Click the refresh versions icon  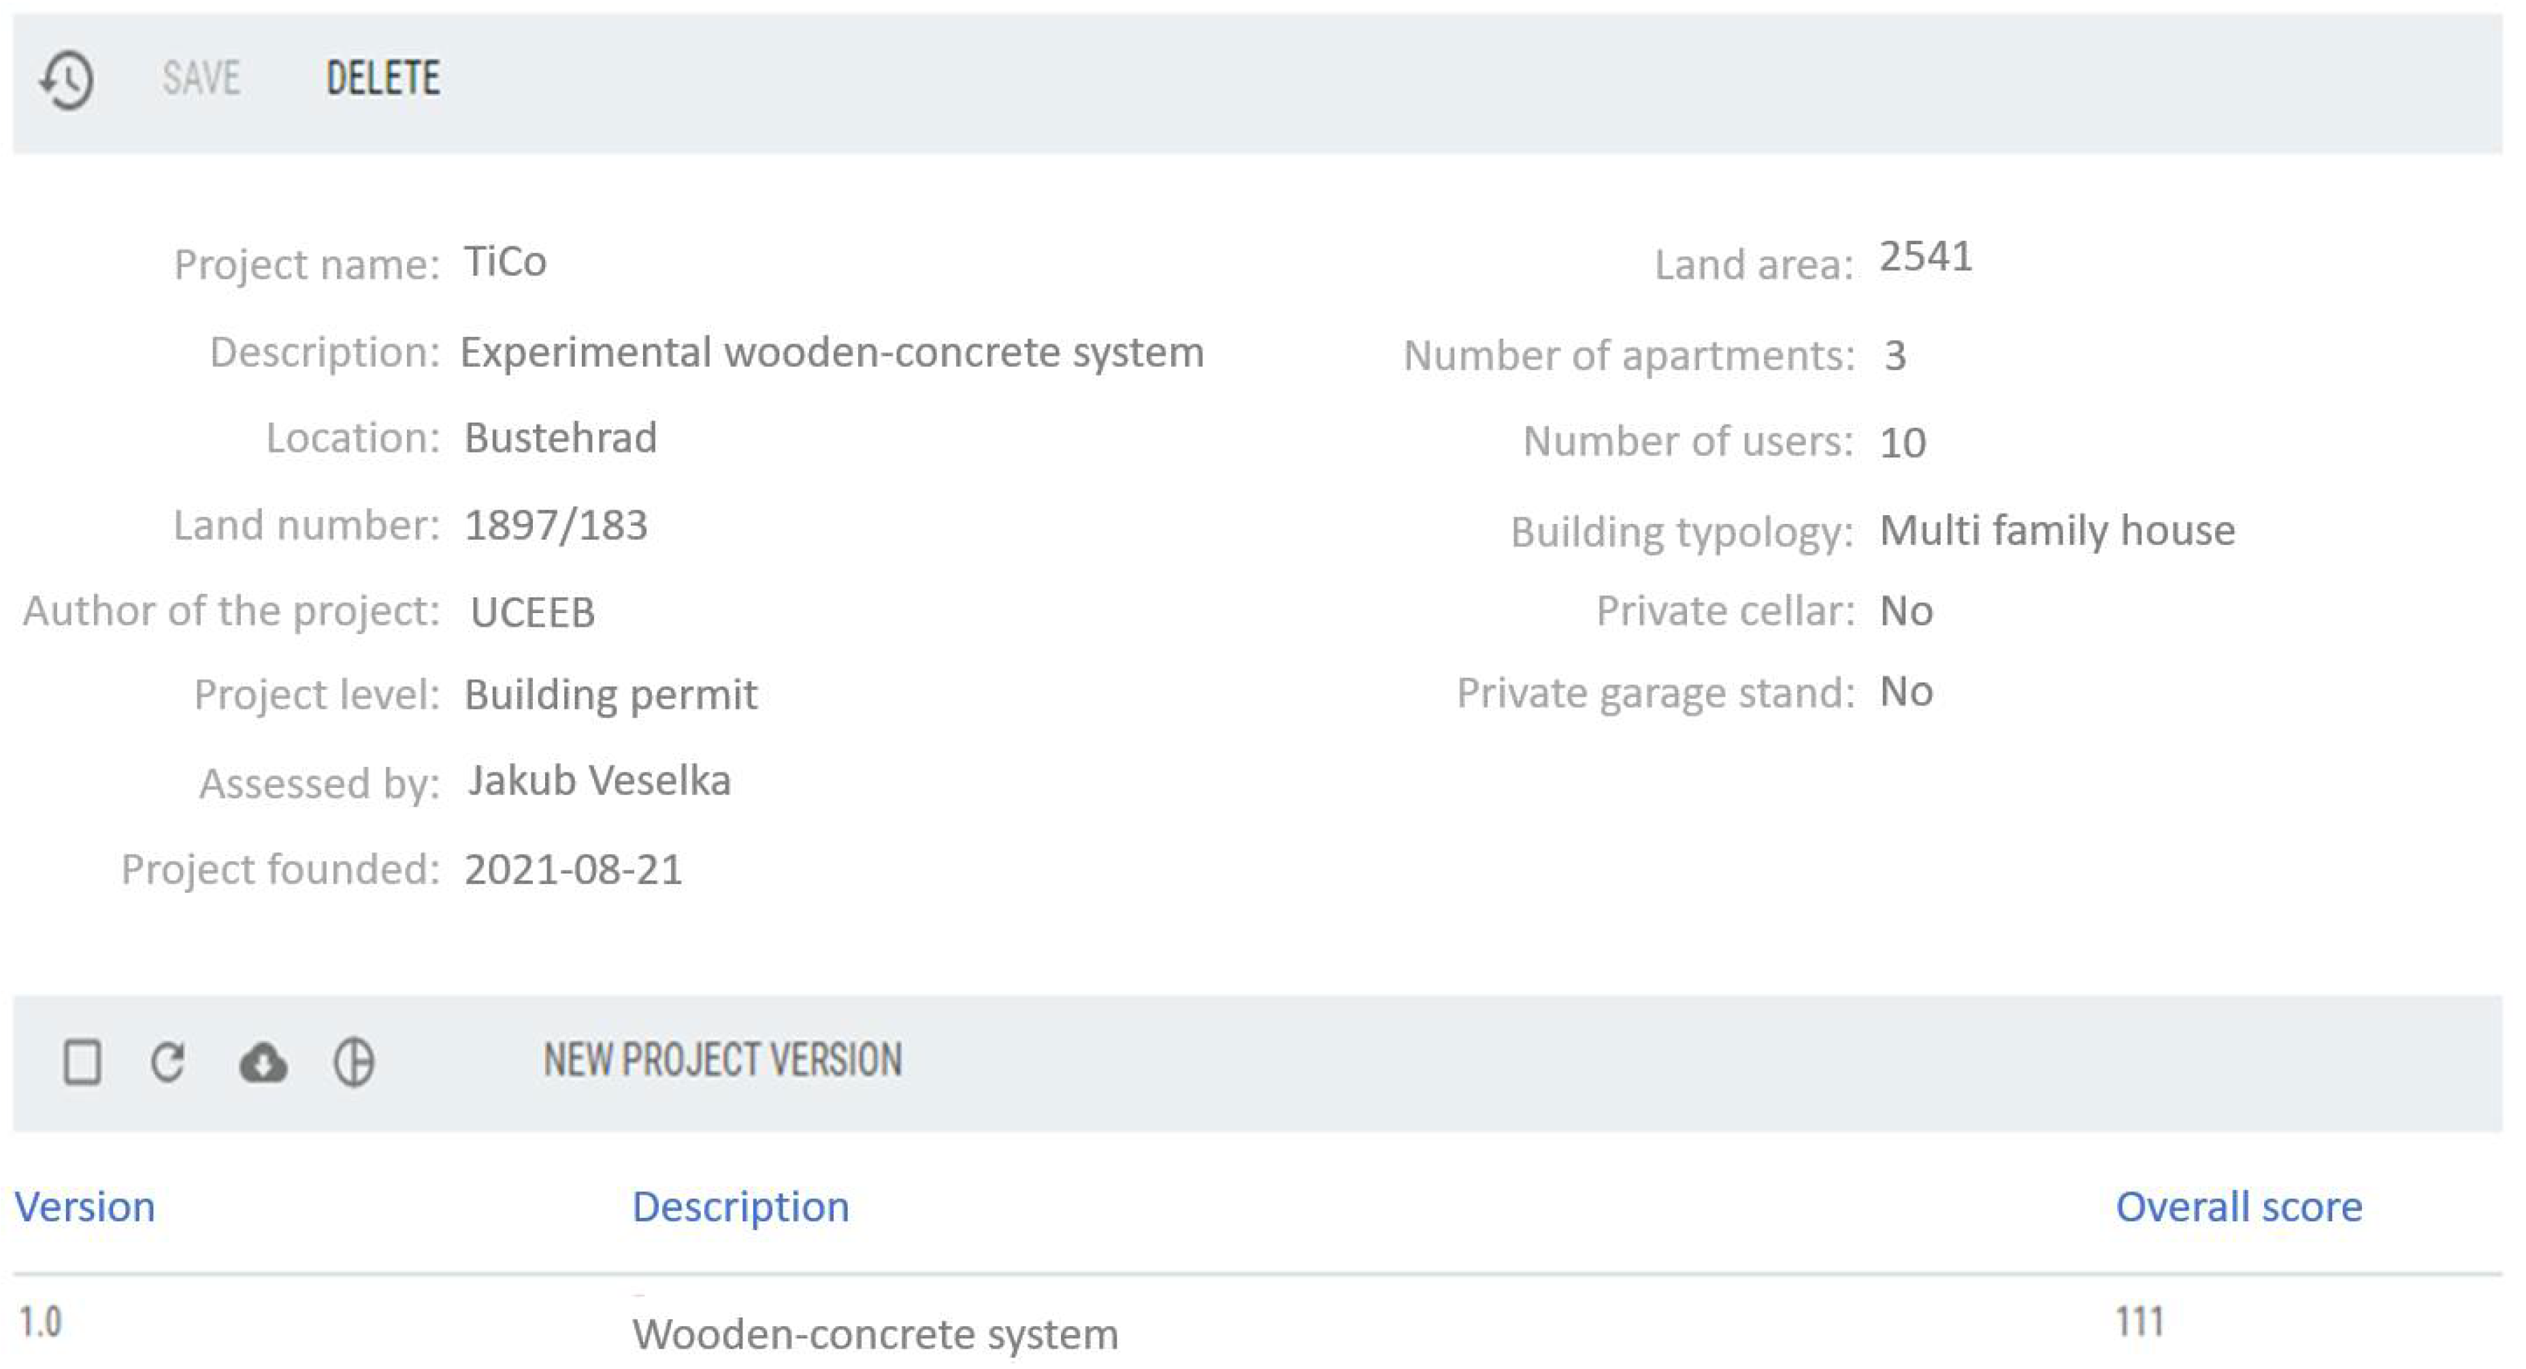pos(167,1062)
